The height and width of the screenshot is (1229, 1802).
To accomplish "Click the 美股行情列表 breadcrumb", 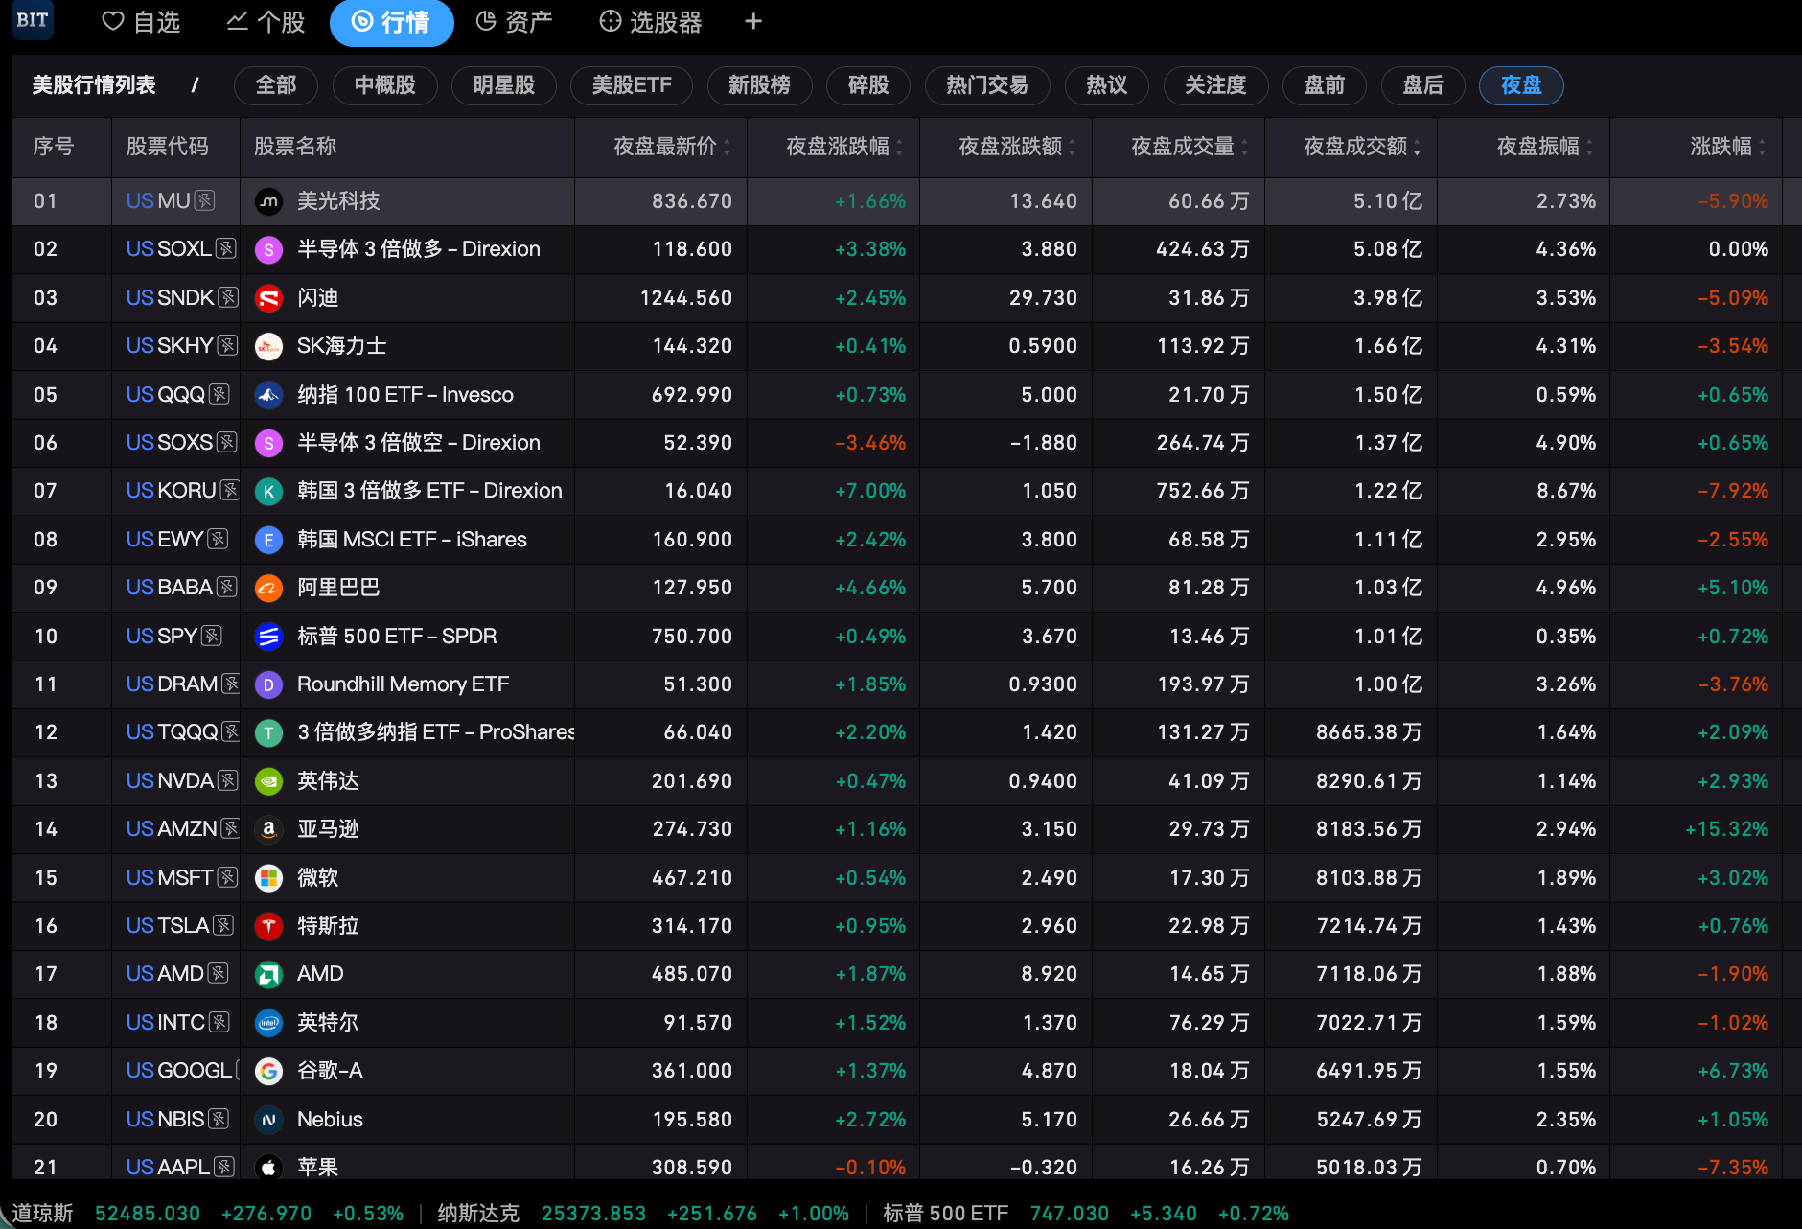I will pyautogui.click(x=94, y=85).
